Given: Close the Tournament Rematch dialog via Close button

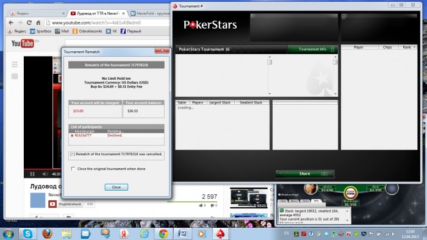Looking at the screenshot, I should 116,187.
